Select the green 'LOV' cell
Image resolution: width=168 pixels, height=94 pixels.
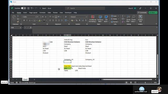(x=67, y=68)
